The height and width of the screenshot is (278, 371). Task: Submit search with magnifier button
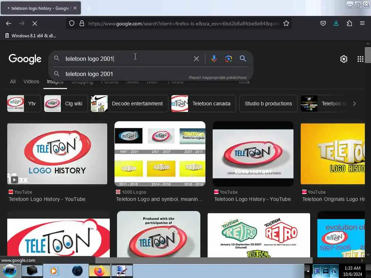tap(243, 59)
